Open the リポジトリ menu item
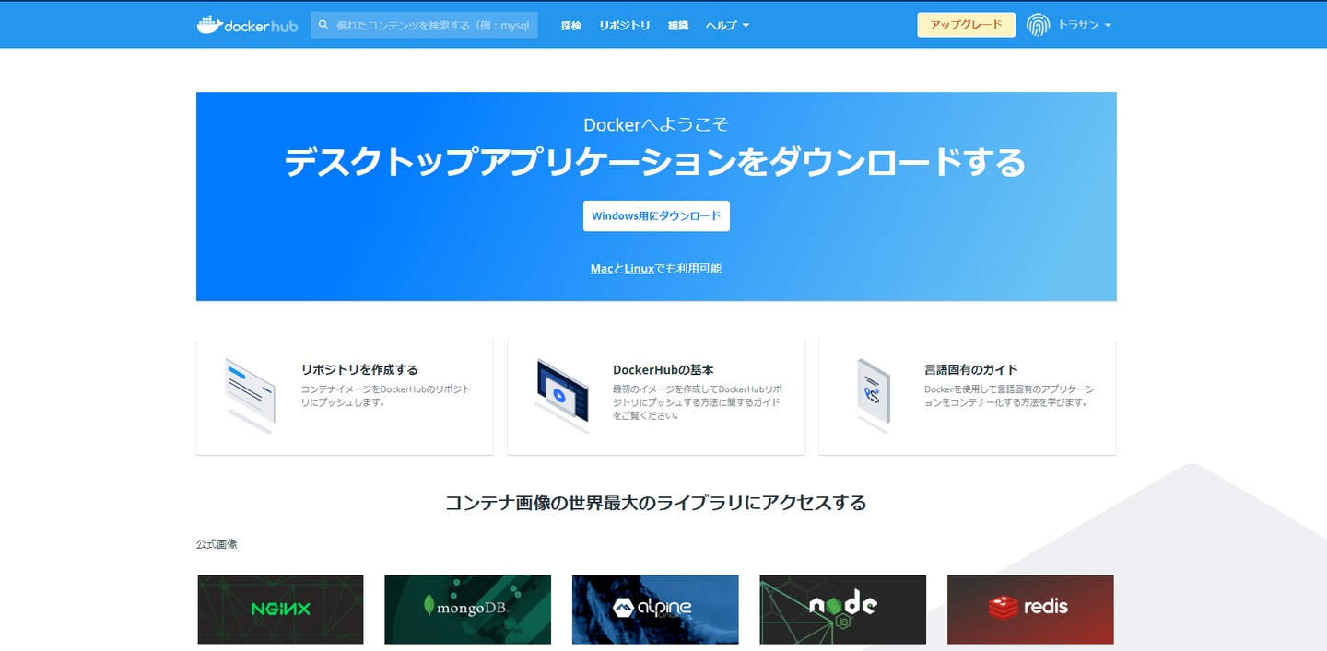 point(625,26)
